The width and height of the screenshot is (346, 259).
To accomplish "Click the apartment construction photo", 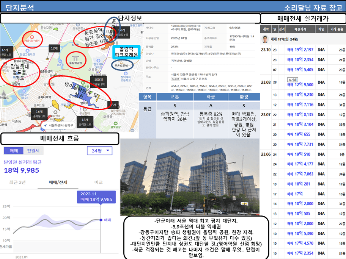I will pyautogui.click(x=190, y=177).
